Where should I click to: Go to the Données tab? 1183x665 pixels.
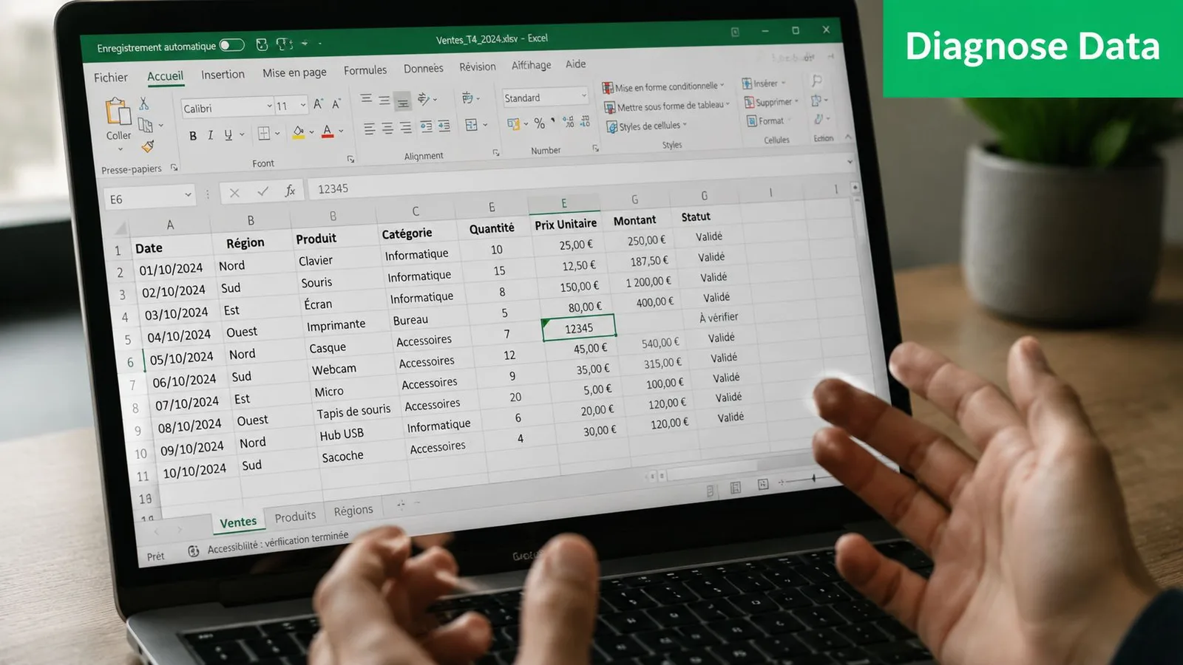(x=424, y=69)
